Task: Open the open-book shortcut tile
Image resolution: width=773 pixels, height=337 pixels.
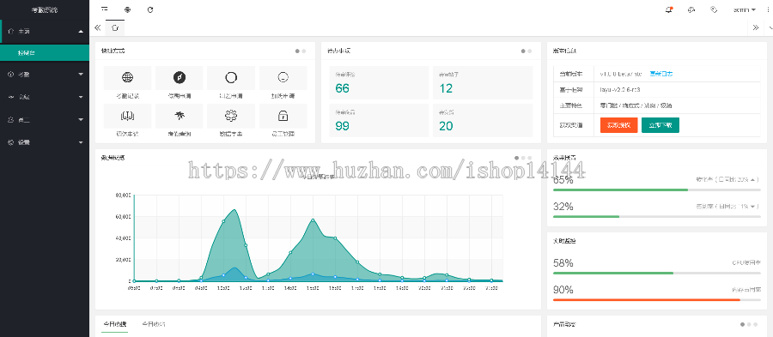Action: click(x=127, y=116)
